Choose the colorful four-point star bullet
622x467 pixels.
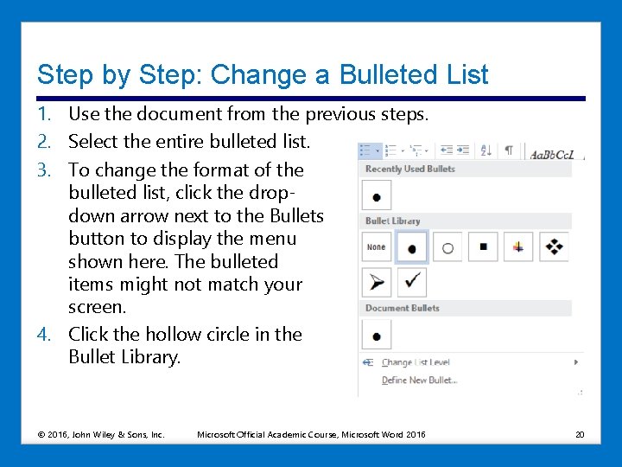(518, 247)
